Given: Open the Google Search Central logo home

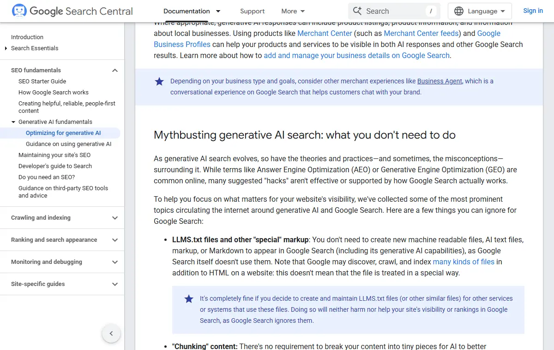Looking at the screenshot, I should tap(72, 11).
